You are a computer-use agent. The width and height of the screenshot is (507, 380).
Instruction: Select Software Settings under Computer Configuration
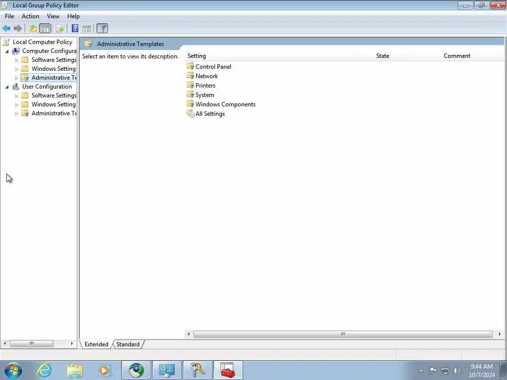click(54, 60)
